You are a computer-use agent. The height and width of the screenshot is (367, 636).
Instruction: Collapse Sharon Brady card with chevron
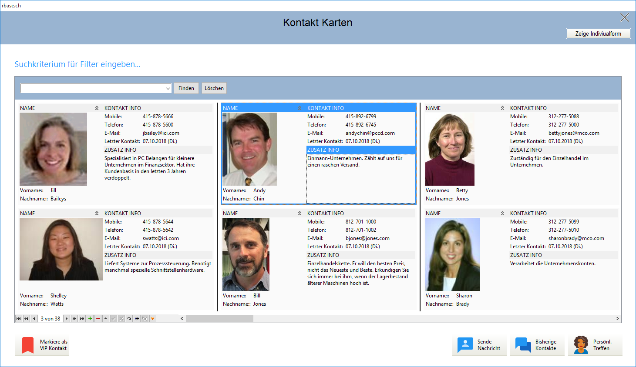point(502,214)
